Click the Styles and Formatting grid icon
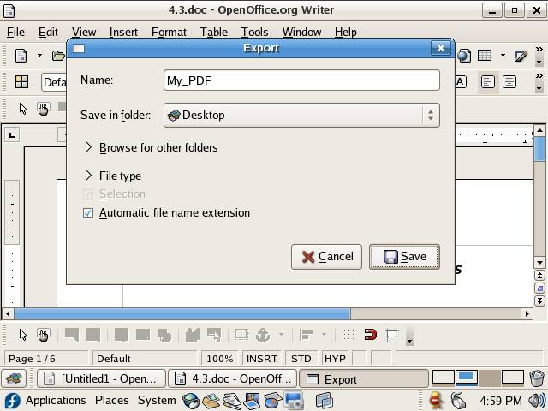 point(21,82)
